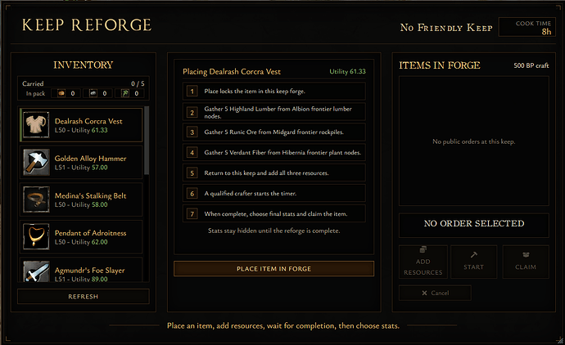Click the Start reforge button
The width and height of the screenshot is (565, 345).
pyautogui.click(x=474, y=262)
